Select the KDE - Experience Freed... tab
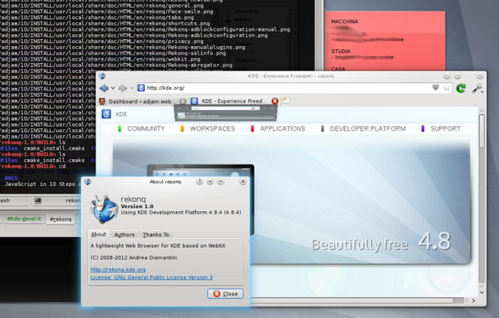Screen dimensions: 499x318 coord(235,101)
